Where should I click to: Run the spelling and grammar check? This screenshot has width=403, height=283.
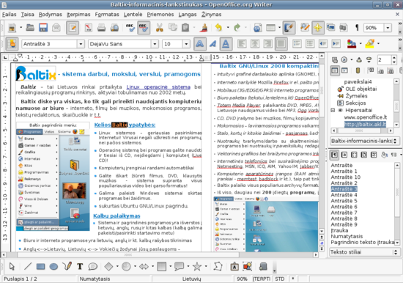tap(130, 28)
